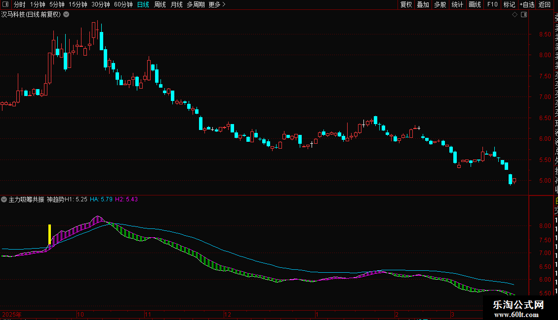558x320 pixels.
Task: Click month 10 on time axis
Action: (x=80, y=314)
